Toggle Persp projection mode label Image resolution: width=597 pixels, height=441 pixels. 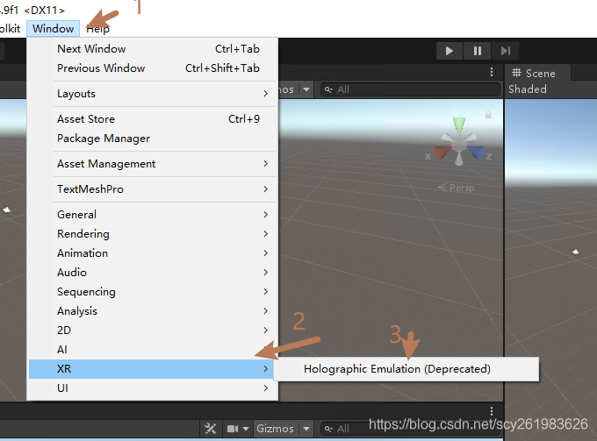[457, 188]
